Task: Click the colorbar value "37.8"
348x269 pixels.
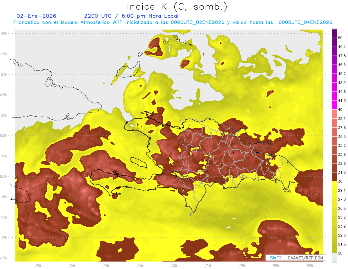Action: tap(342, 127)
